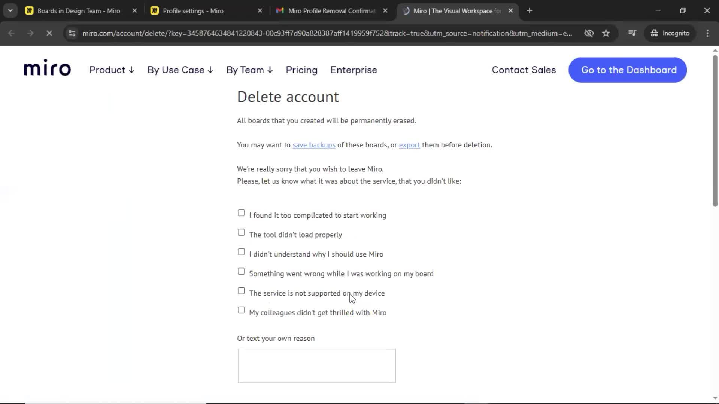719x404 pixels.
Task: Bookmark this page with the star icon
Action: tap(606, 33)
